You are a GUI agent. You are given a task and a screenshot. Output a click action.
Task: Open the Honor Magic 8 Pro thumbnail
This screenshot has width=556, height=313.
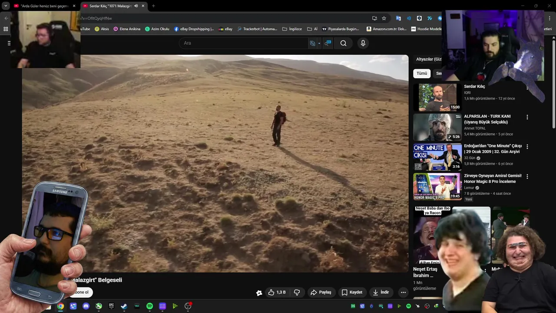click(437, 186)
